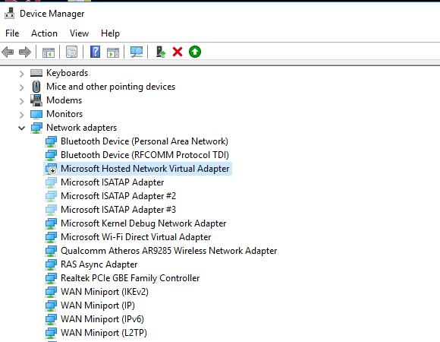Click Show/Hide Console Tree toolbar icon
This screenshot has height=342, width=440.
49,52
